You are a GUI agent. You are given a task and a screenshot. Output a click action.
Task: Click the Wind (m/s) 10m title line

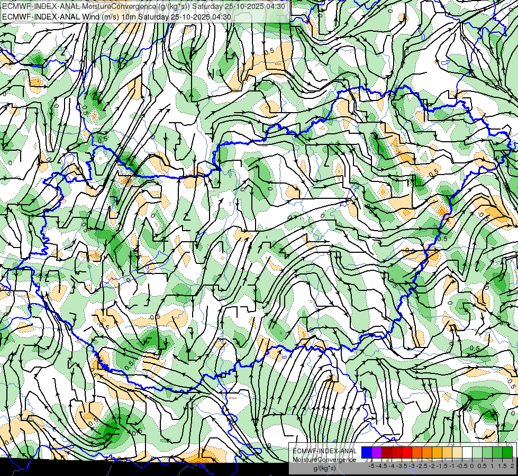pyautogui.click(x=116, y=16)
